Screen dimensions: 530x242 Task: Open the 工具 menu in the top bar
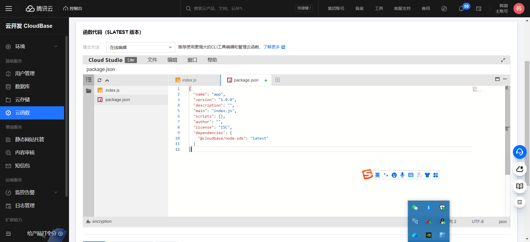[379, 9]
